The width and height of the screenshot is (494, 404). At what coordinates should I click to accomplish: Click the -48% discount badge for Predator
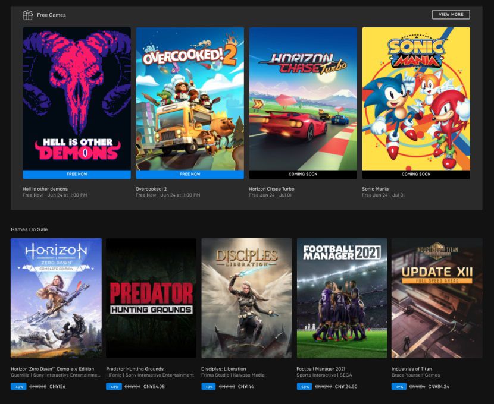coord(114,387)
